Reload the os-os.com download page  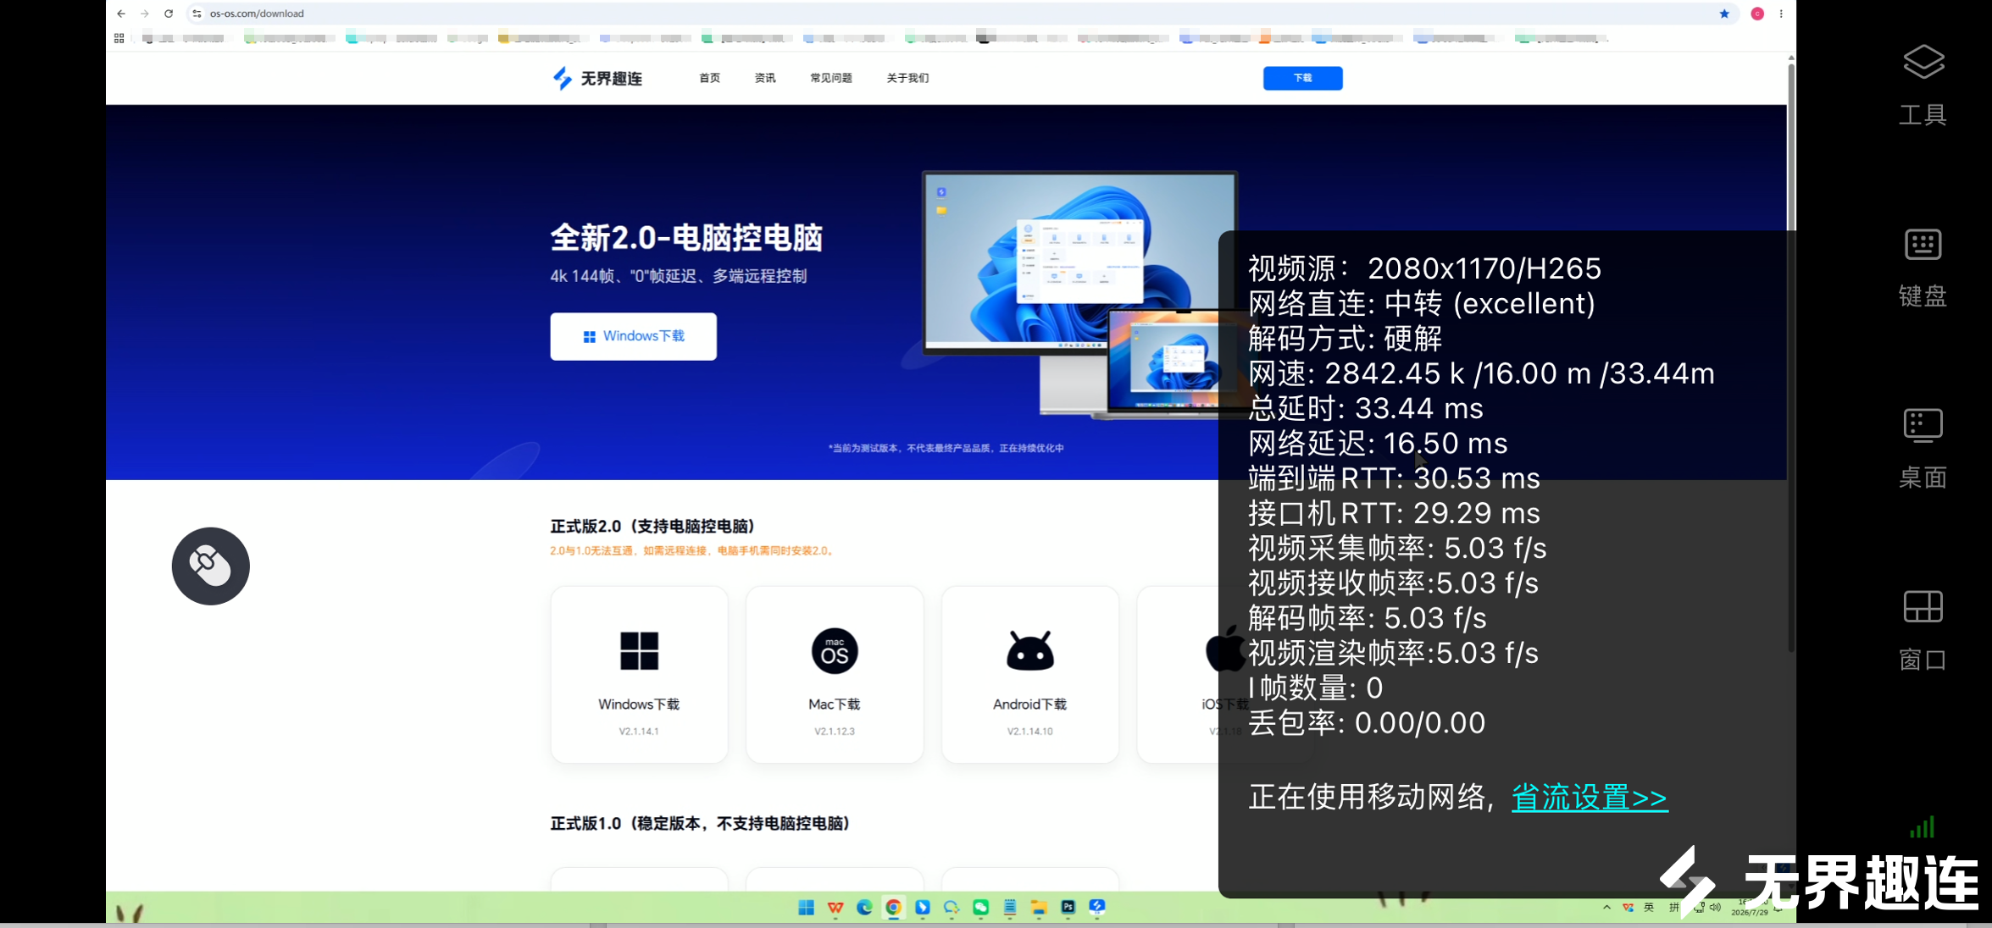click(169, 14)
